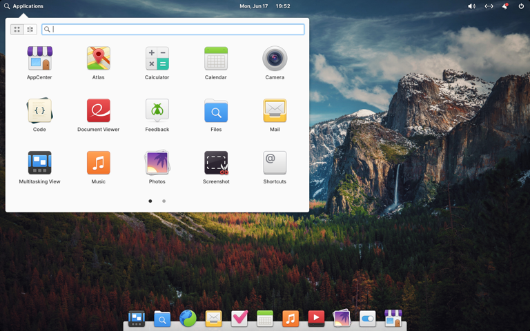
Task: Open the date and time indicator
Action: (x=265, y=6)
